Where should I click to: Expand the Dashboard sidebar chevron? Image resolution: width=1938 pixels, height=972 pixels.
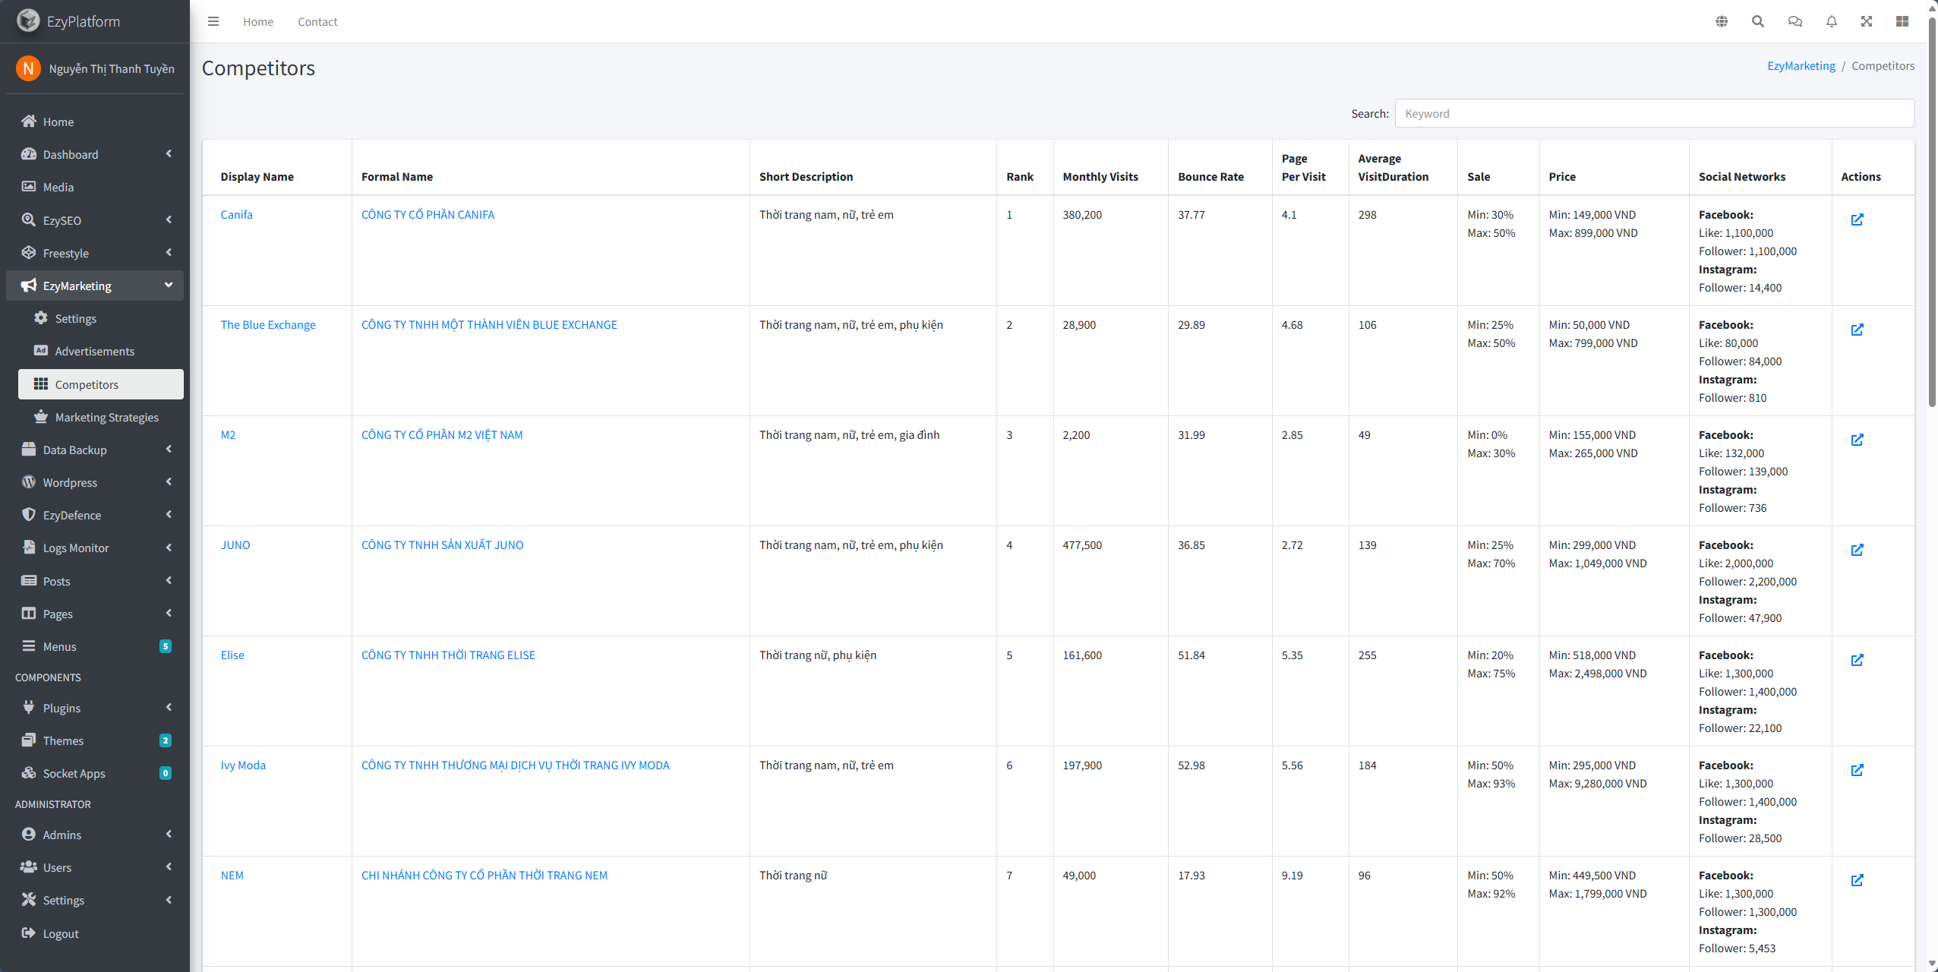click(x=169, y=153)
